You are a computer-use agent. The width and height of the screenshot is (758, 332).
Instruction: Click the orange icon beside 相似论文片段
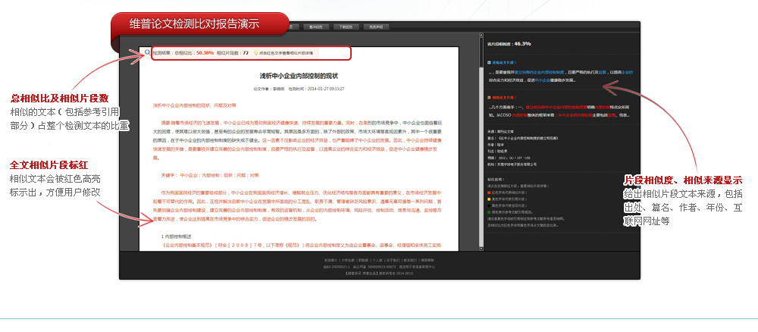tap(490, 98)
